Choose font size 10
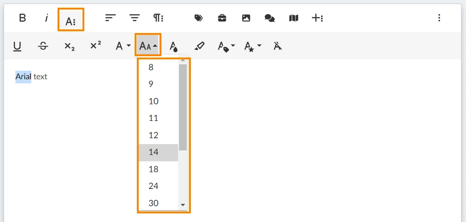This screenshot has height=222, width=466. pos(158,101)
